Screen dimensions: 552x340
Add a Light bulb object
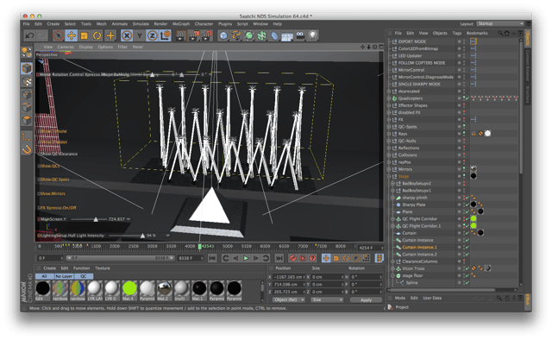tap(313, 35)
